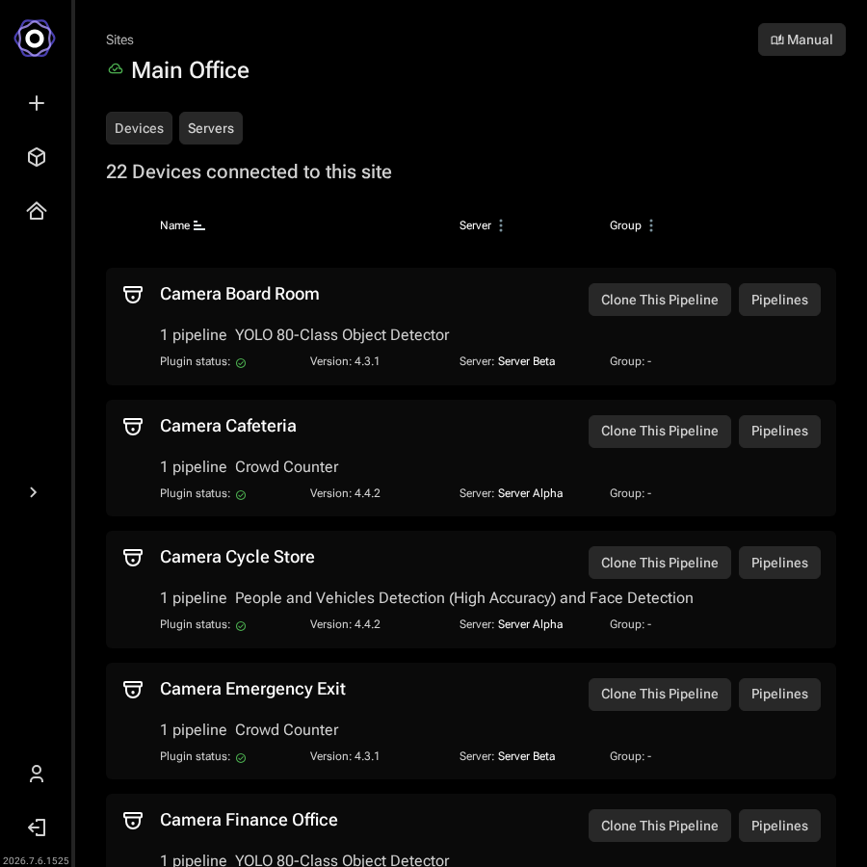Click the Main Office site title

pyautogui.click(x=190, y=70)
